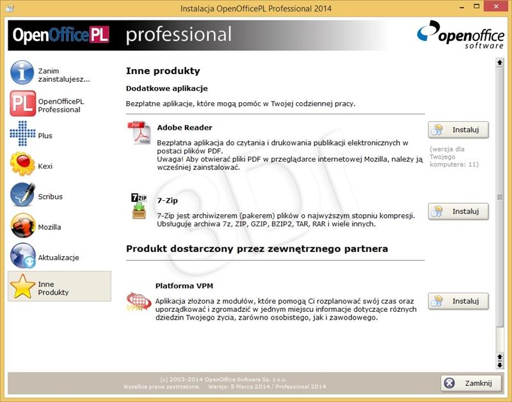This screenshot has height=402, width=512.
Task: Click the scrollbar up arrow
Action: [500, 62]
